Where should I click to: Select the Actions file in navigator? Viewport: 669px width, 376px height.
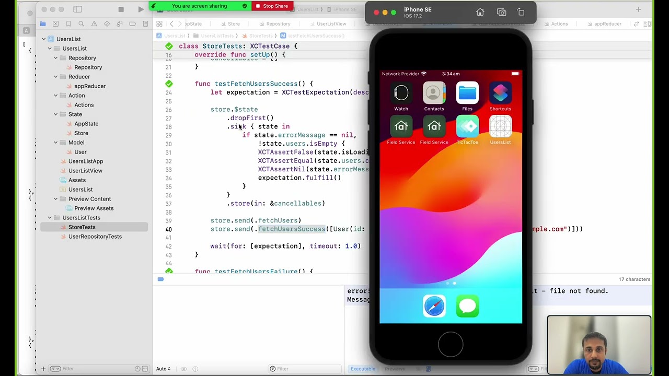(84, 105)
